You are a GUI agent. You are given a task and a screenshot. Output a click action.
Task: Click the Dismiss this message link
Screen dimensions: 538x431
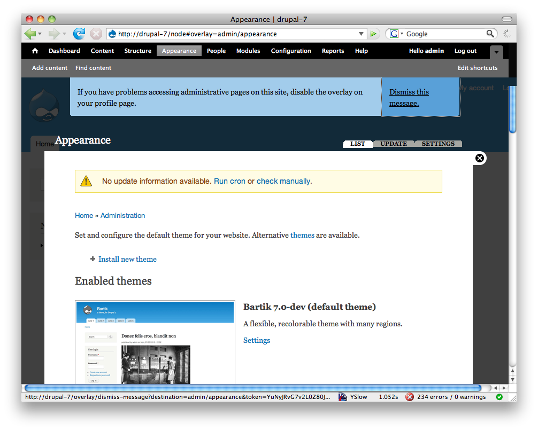coord(409,97)
